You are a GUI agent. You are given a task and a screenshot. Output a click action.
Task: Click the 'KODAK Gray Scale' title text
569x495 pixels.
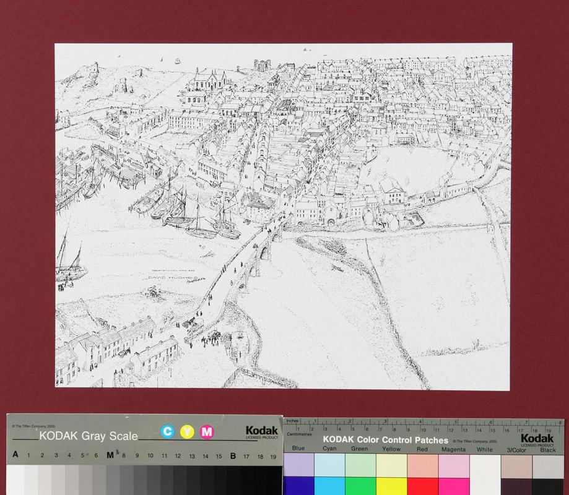point(89,436)
